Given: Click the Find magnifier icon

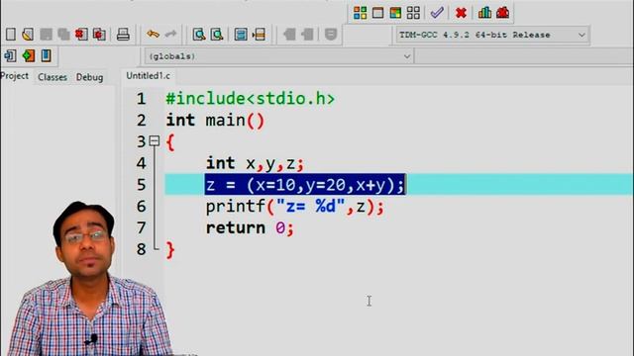Looking at the screenshot, I should [x=198, y=35].
